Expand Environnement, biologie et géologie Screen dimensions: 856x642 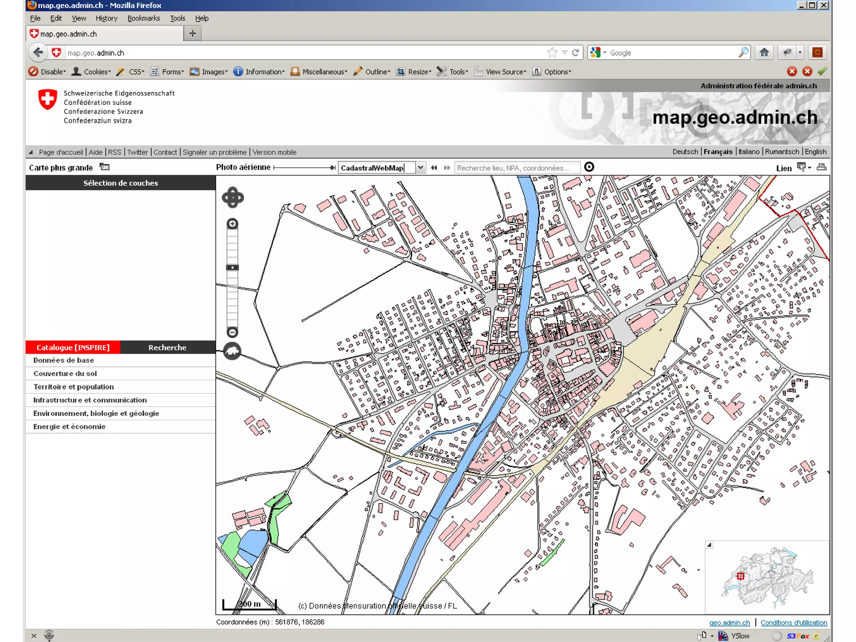click(96, 413)
